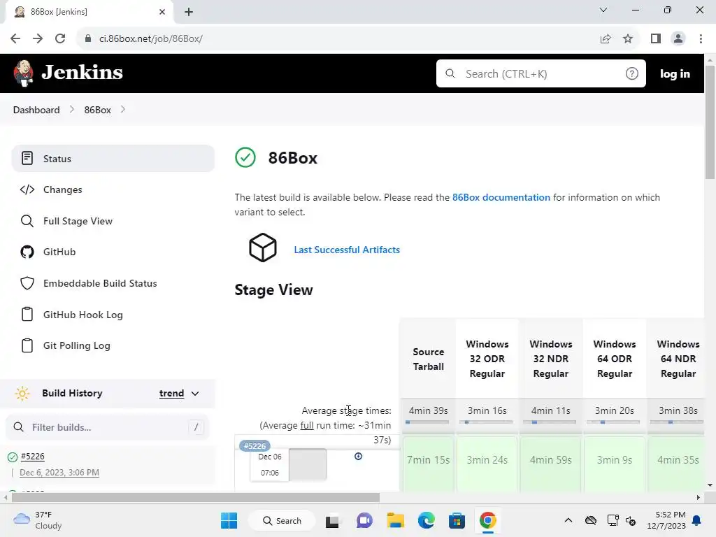Open the GitHub sidebar item
This screenshot has width=716, height=537.
coord(113,252)
